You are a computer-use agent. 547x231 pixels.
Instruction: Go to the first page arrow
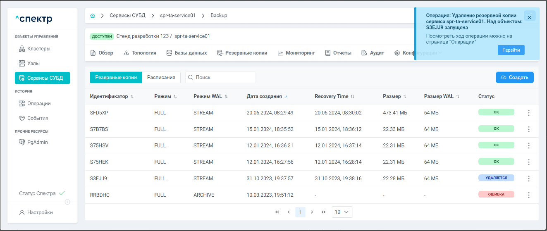pyautogui.click(x=277, y=212)
